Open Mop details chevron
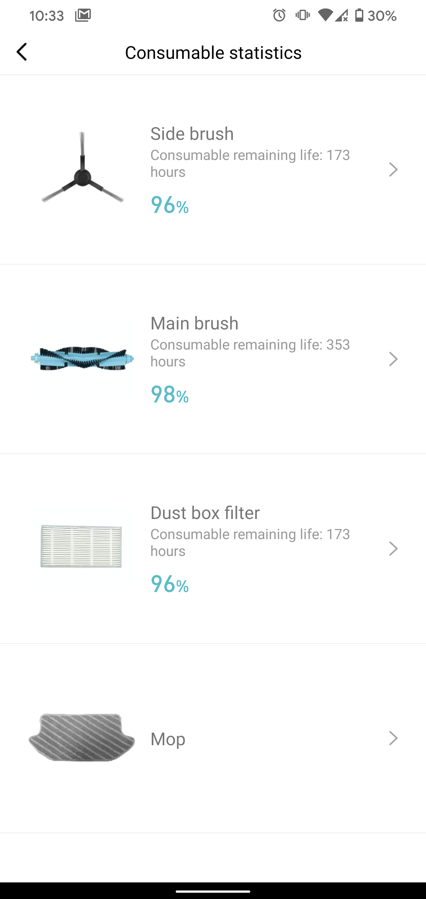This screenshot has height=899, width=426. [393, 738]
